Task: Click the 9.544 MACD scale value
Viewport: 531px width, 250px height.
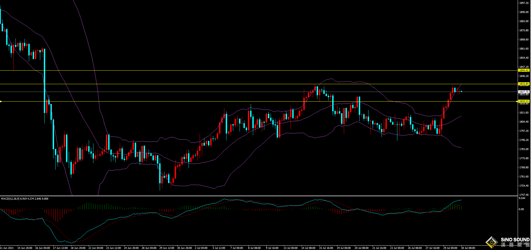Action: (522, 198)
